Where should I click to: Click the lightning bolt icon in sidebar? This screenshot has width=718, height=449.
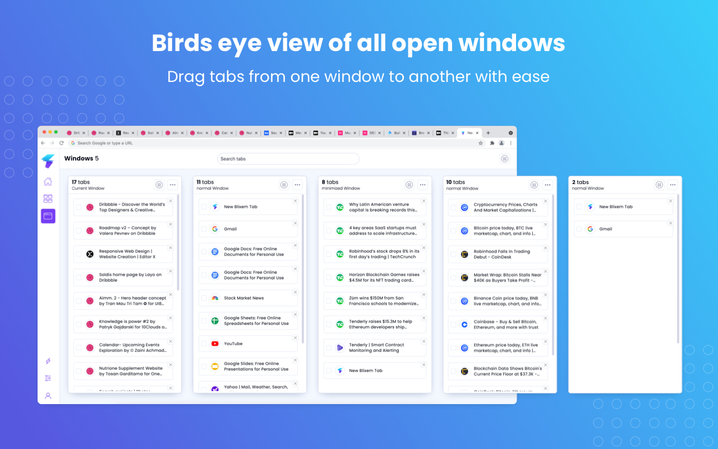[x=48, y=361]
